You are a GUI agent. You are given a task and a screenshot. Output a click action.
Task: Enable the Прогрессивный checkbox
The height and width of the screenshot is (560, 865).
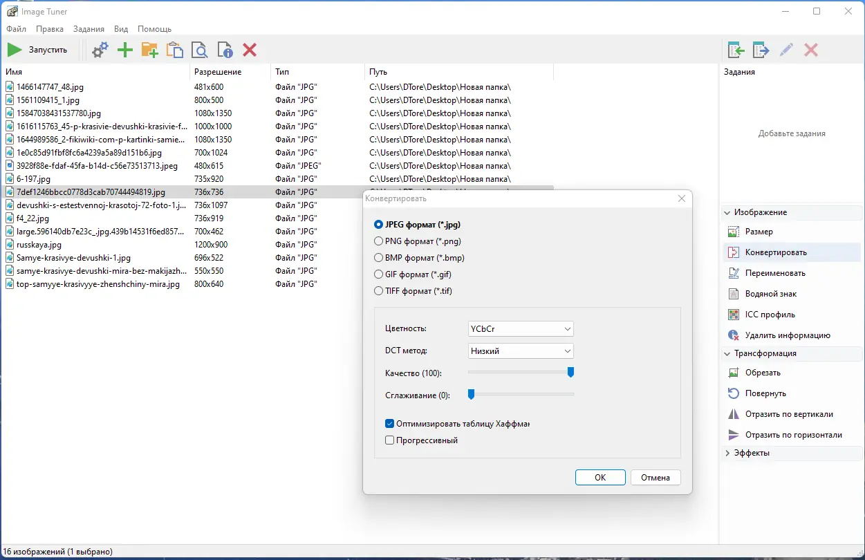click(x=390, y=440)
